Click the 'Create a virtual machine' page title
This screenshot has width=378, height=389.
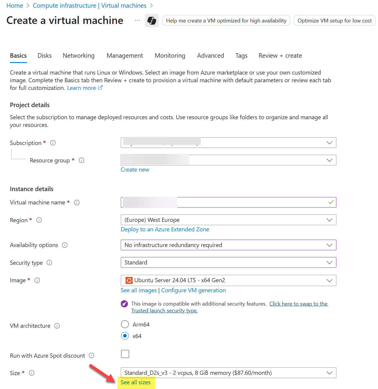65,20
